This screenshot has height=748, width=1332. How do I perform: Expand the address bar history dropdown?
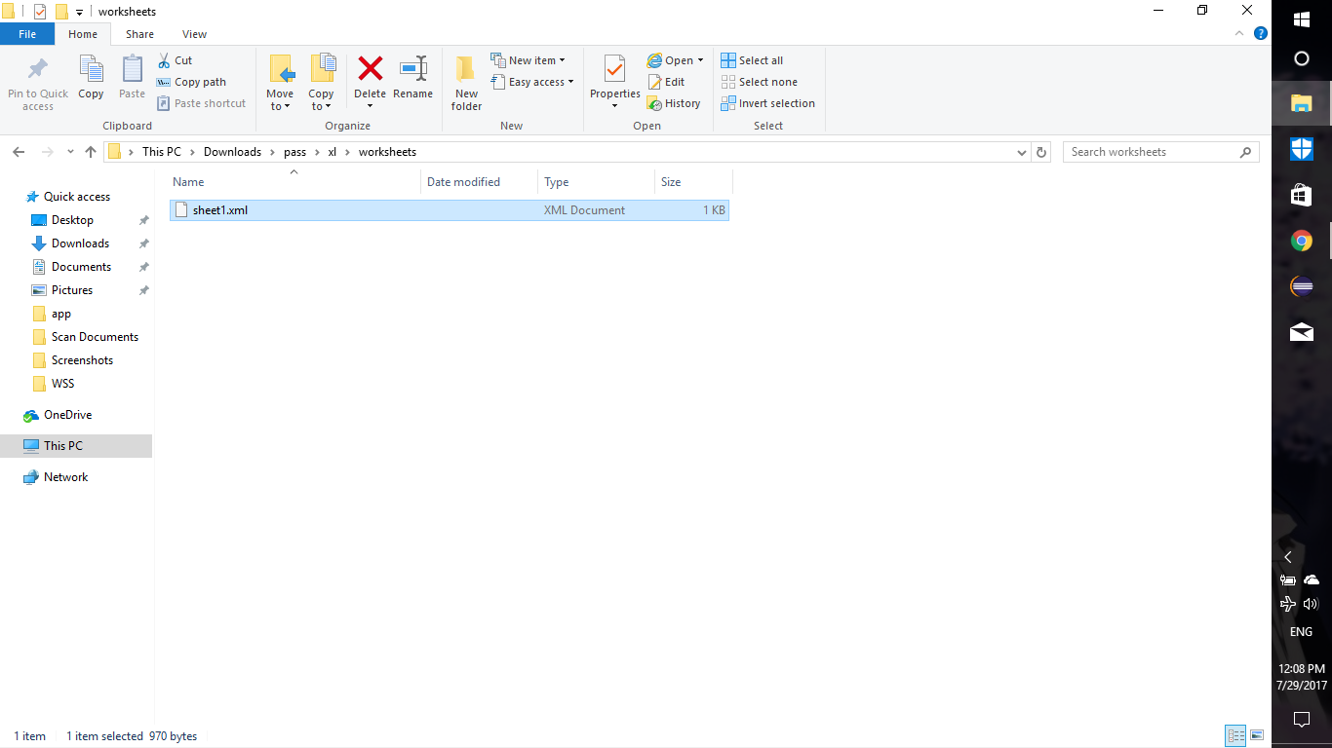pyautogui.click(x=1021, y=153)
